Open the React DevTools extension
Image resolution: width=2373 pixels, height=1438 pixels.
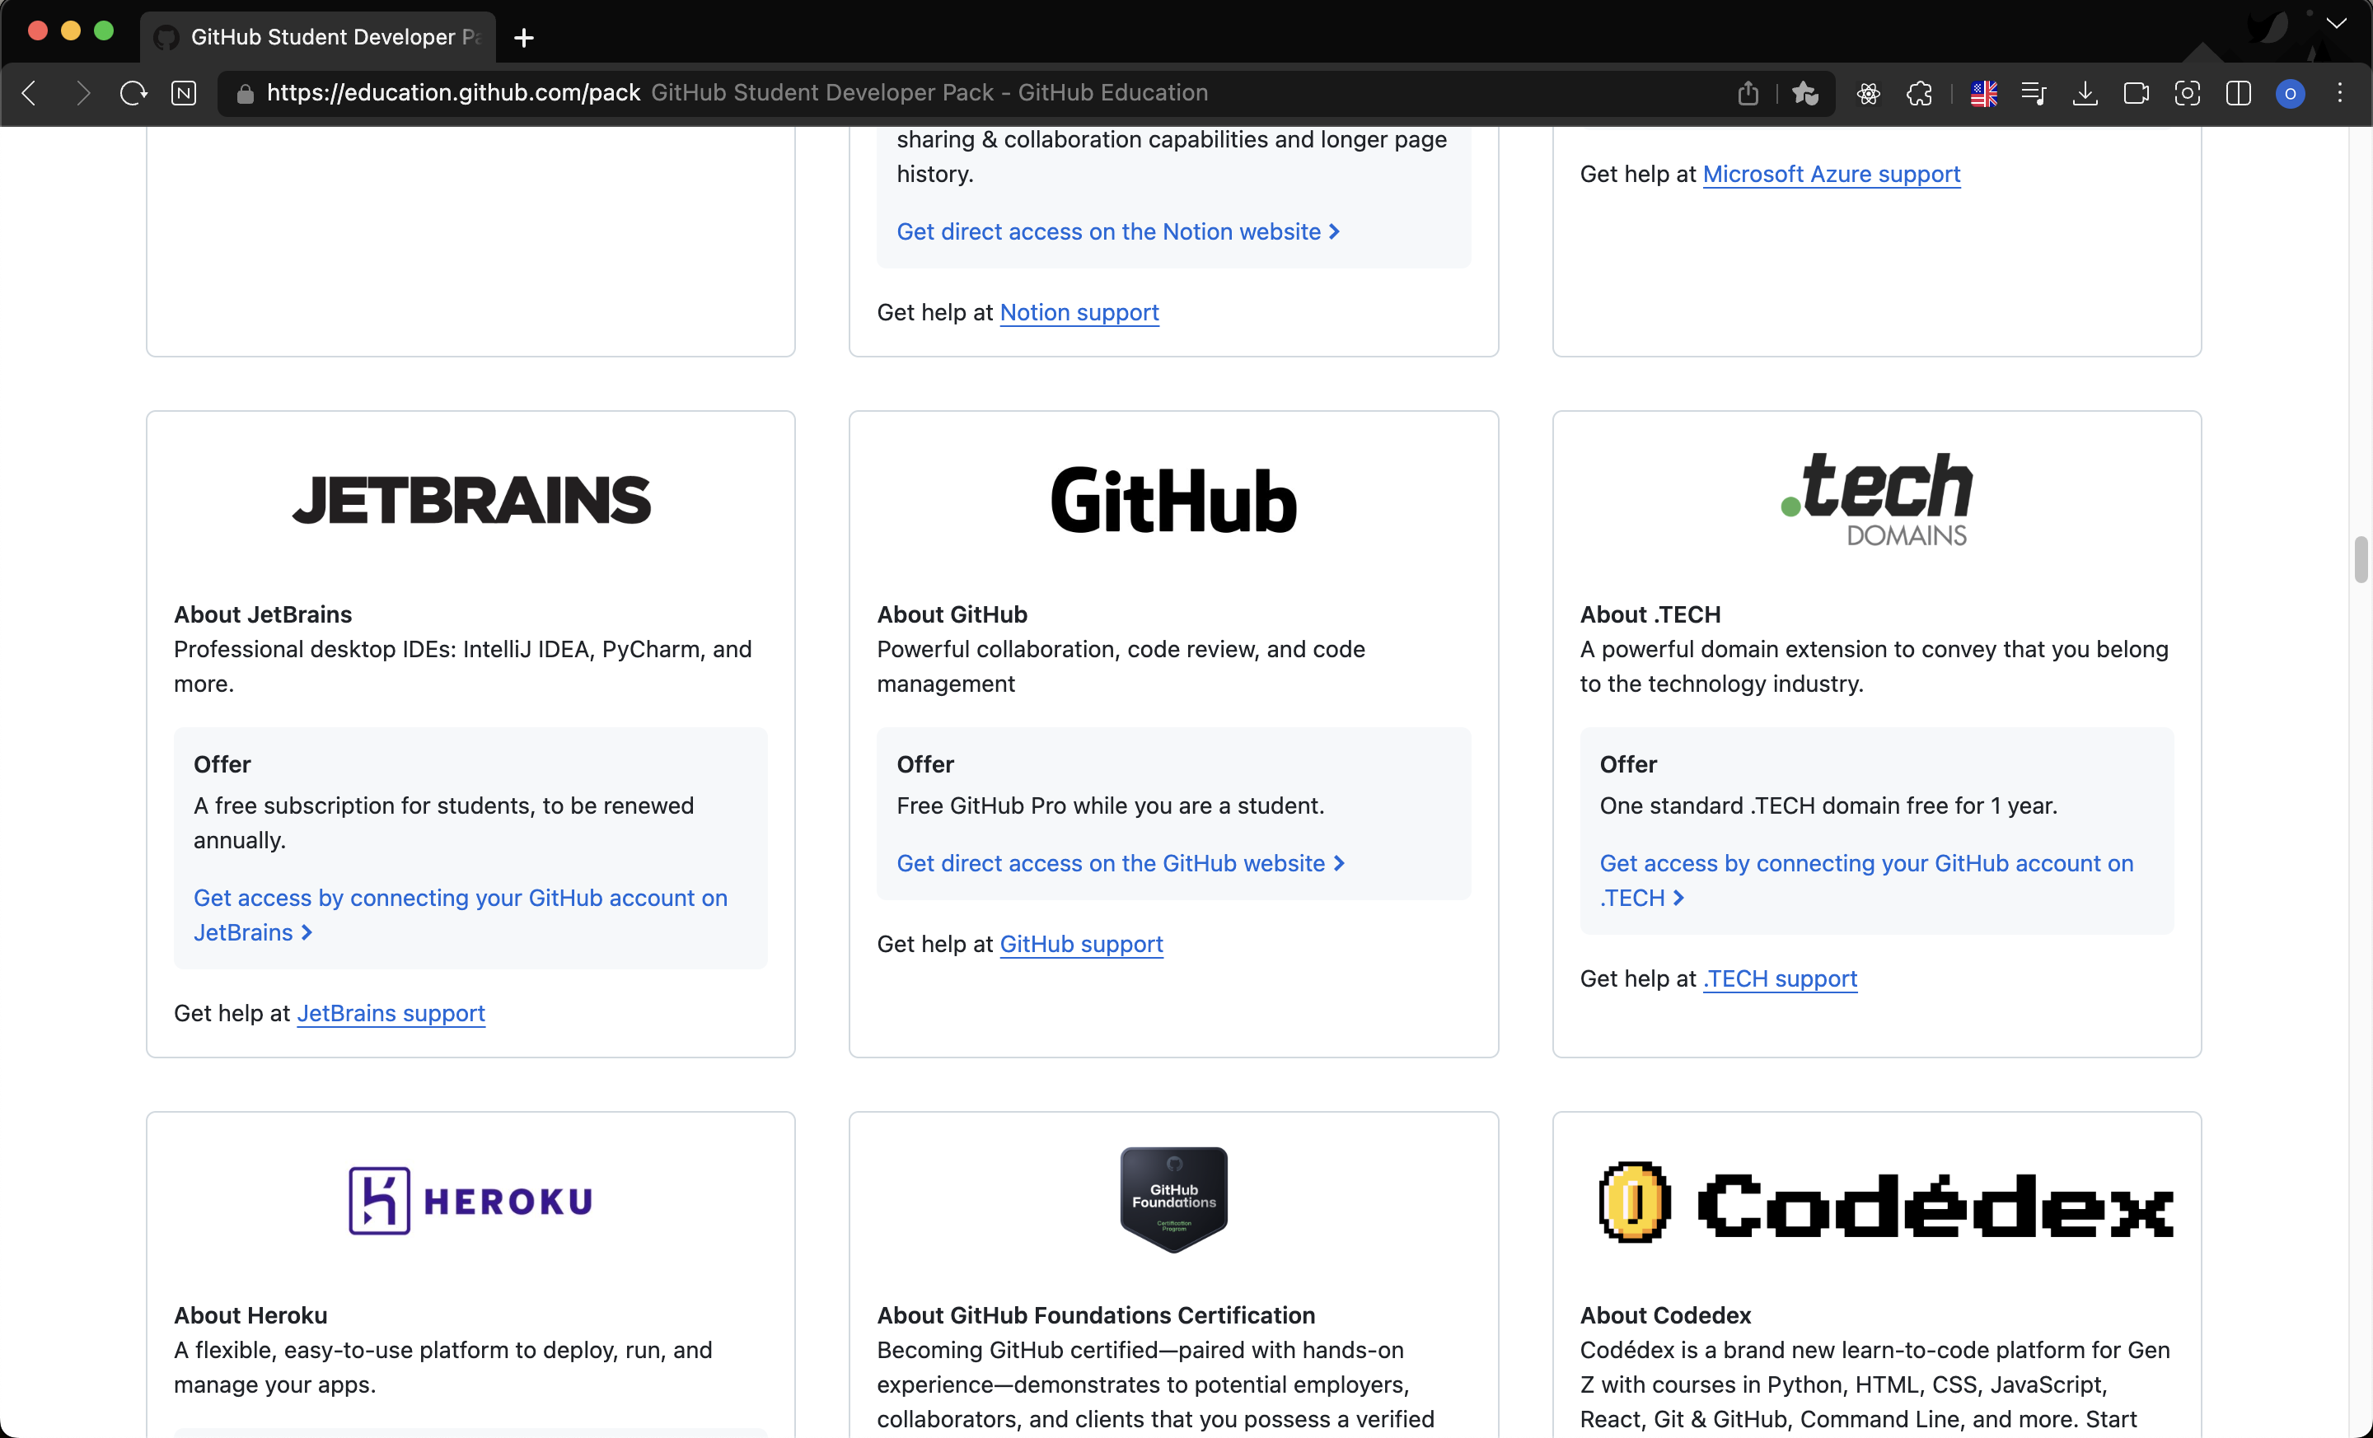pos(1869,93)
